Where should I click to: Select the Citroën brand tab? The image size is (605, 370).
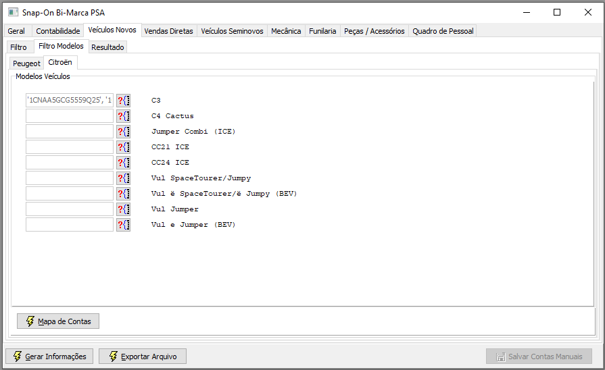(60, 62)
